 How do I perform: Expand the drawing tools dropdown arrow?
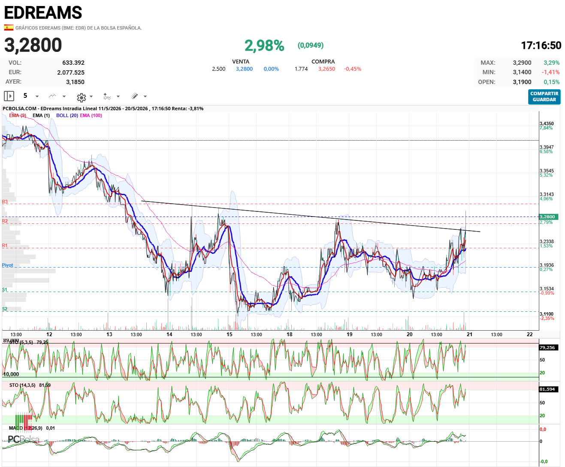click(145, 96)
